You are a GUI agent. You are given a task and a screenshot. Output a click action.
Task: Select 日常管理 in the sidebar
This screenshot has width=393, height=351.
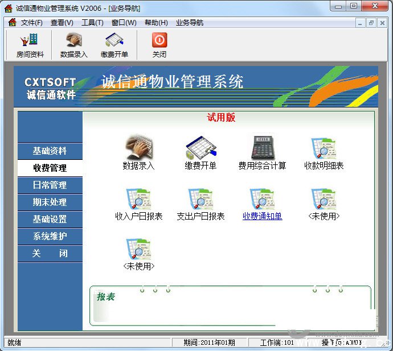click(x=50, y=185)
